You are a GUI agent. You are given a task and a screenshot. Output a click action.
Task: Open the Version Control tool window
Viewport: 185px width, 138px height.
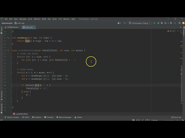[x=12, y=117]
